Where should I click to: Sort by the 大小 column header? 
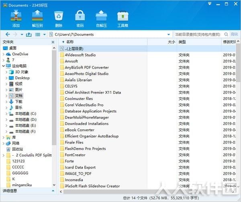(162, 42)
